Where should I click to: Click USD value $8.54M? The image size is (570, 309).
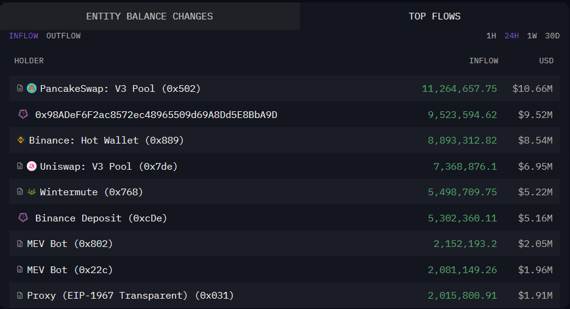[x=535, y=141]
